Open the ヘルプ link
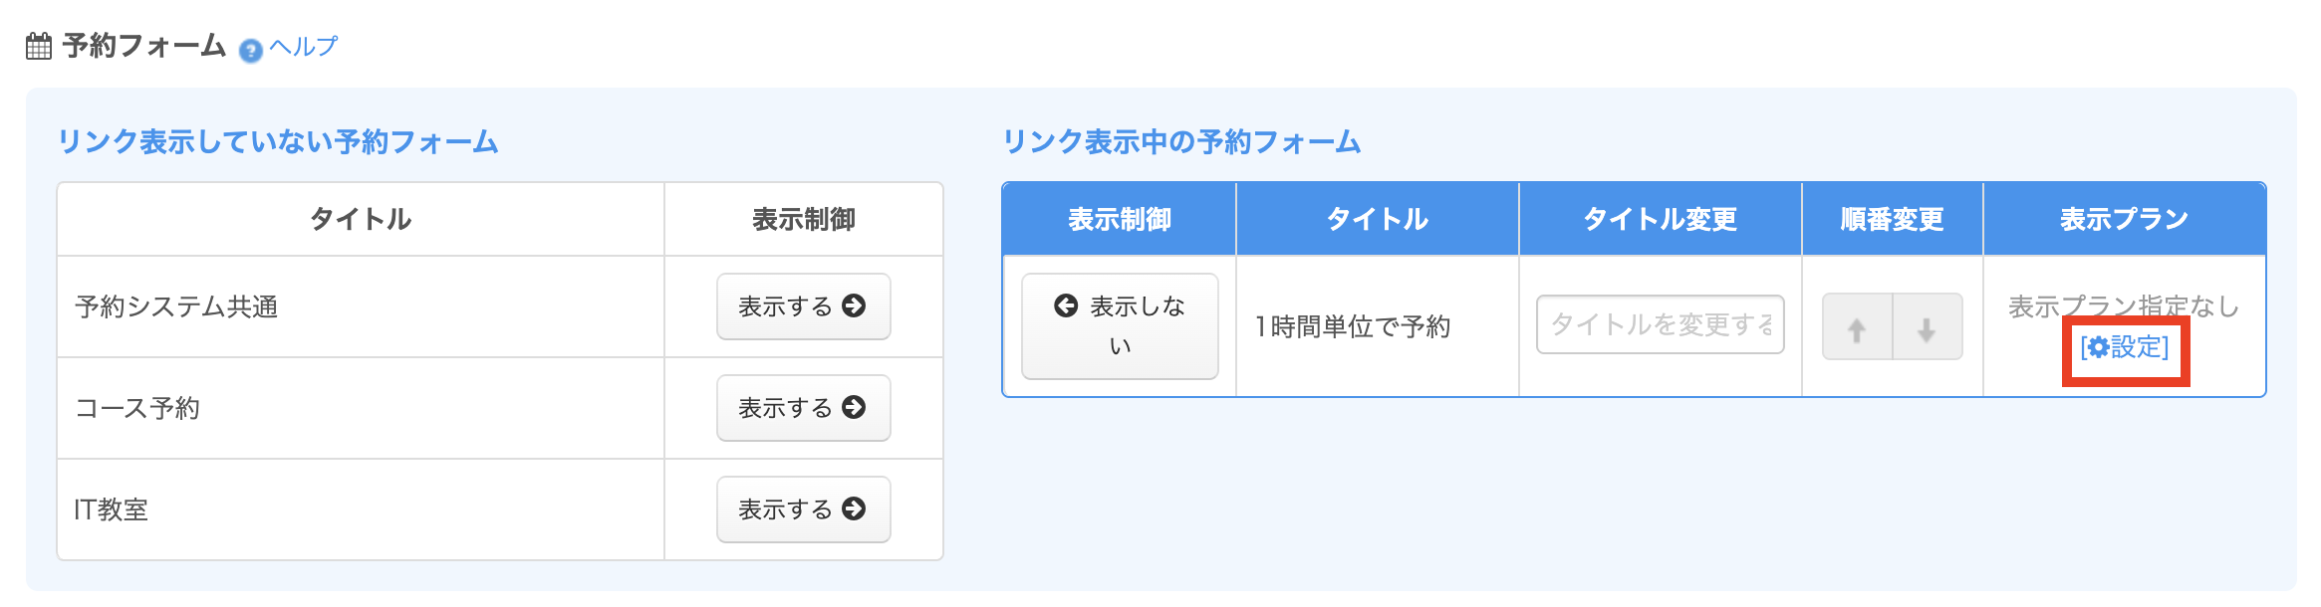Screen dimensions: 2321x607 tap(304, 47)
